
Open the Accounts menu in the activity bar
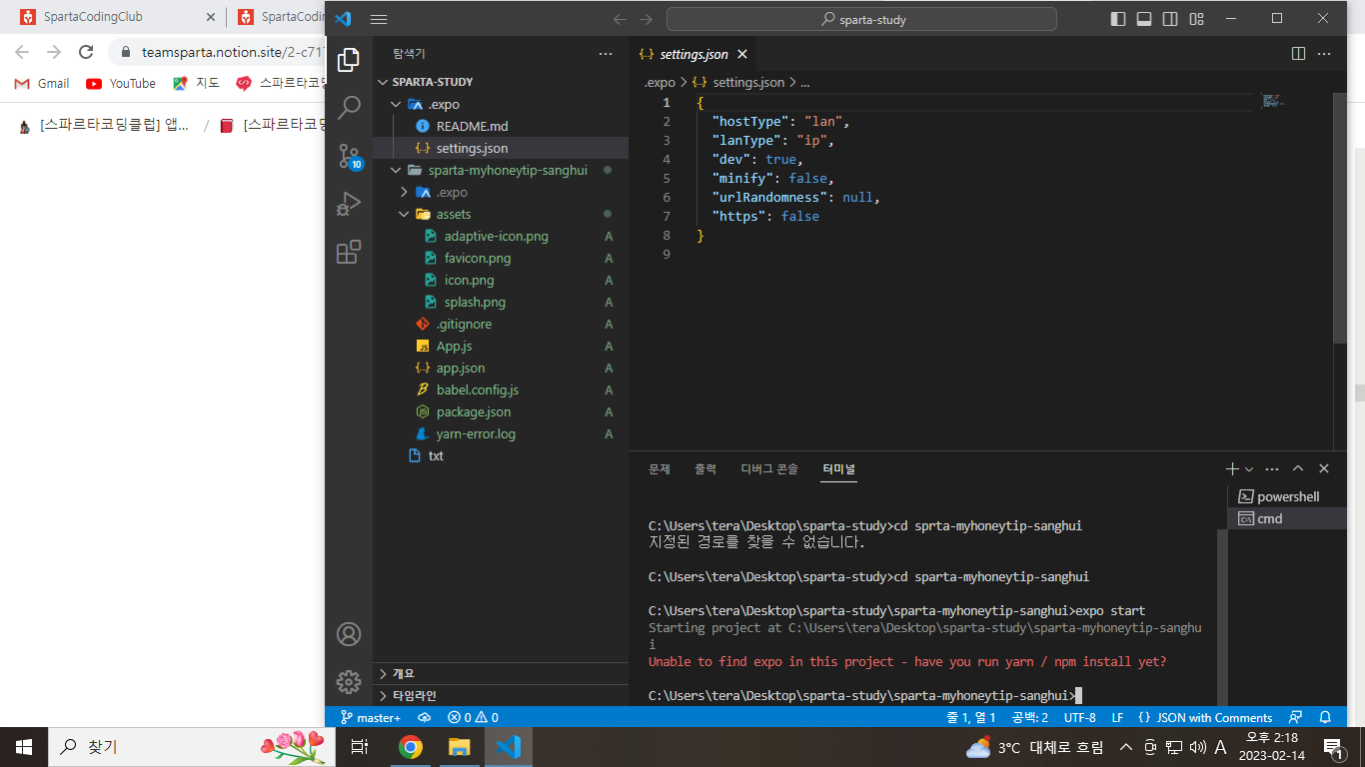click(349, 634)
